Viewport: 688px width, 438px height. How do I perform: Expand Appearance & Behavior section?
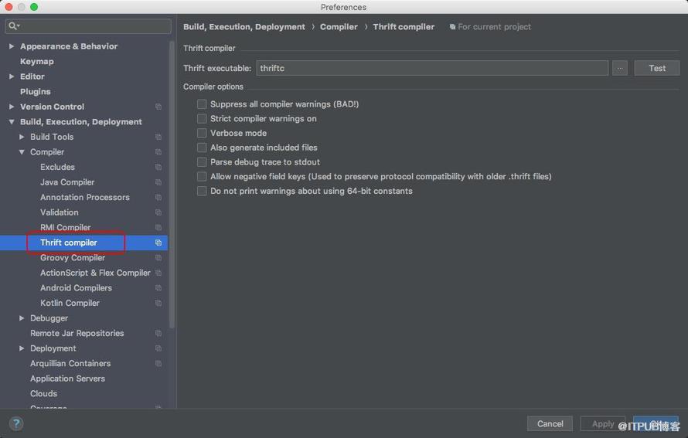point(12,46)
